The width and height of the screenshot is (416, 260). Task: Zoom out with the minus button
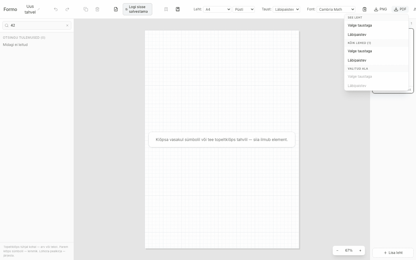(337, 250)
